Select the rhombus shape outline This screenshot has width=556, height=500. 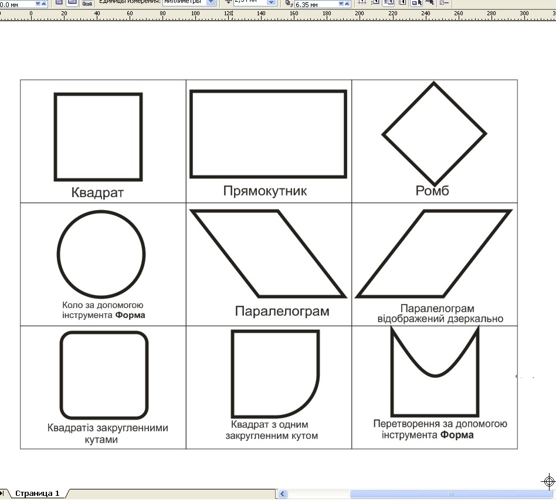pyautogui.click(x=434, y=133)
